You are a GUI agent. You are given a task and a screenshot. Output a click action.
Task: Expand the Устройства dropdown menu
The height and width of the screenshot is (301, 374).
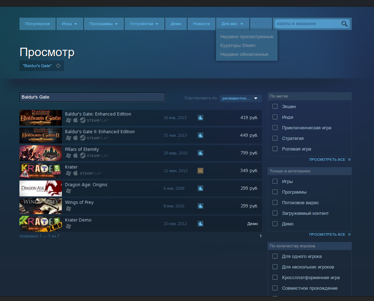144,24
